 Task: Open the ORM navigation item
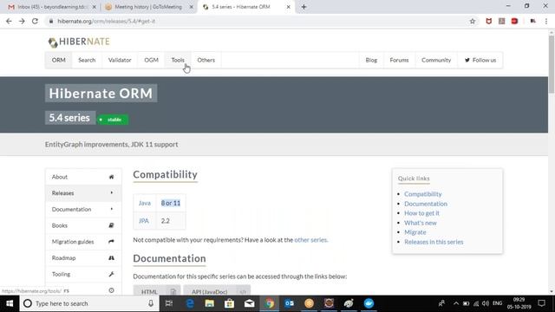[58, 60]
